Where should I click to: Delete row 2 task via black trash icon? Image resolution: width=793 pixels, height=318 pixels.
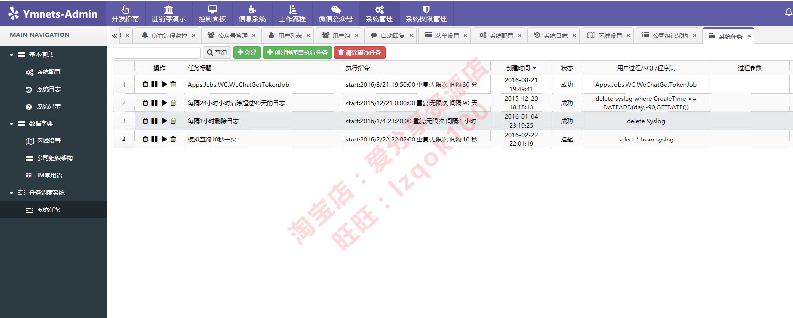coord(145,103)
